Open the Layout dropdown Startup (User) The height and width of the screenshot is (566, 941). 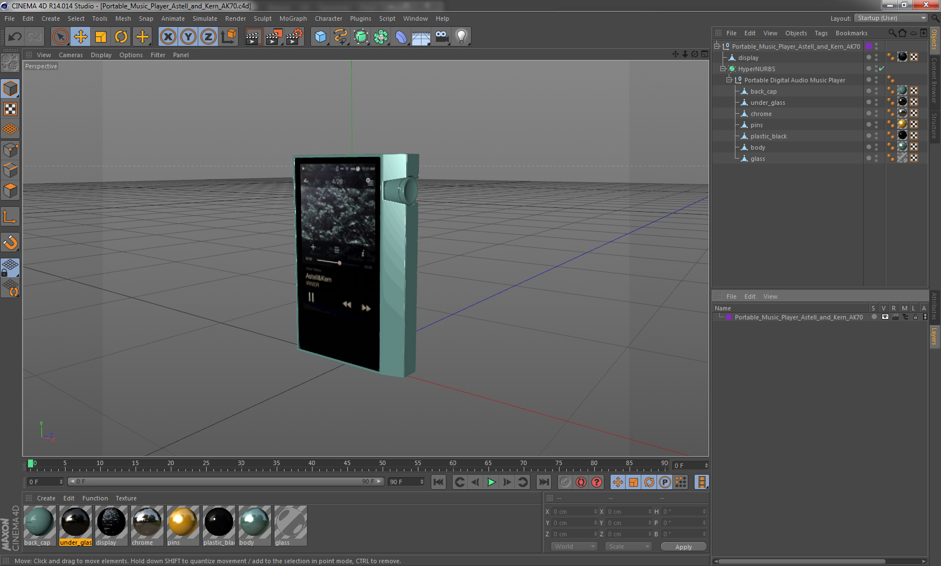point(892,18)
